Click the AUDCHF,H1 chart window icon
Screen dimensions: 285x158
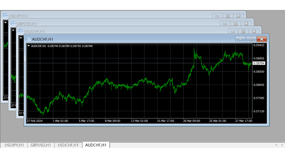28,39
